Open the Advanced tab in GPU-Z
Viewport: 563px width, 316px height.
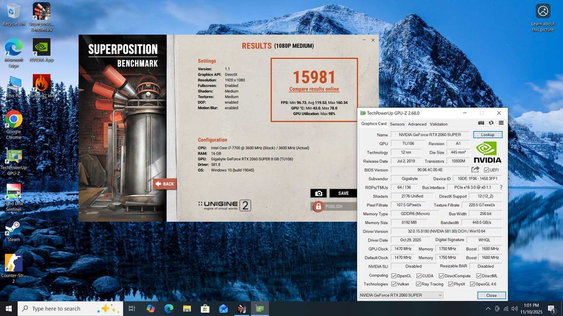pyautogui.click(x=417, y=124)
